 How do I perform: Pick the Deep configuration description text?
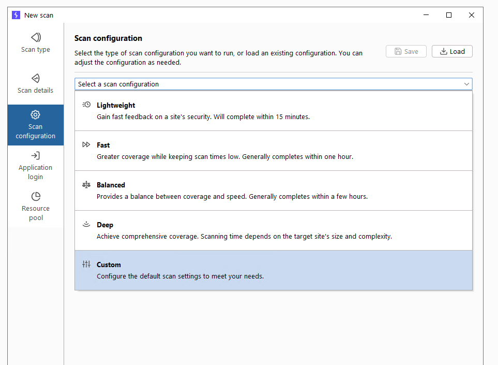[244, 237]
